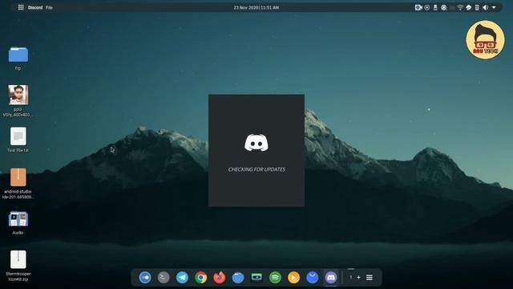The width and height of the screenshot is (513, 289).
Task: Click the Wi-Fi indicator in top bar
Action: [460, 7]
